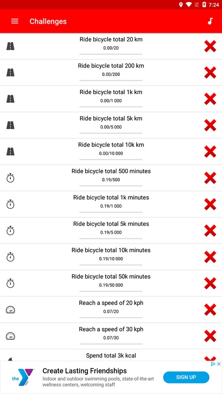Close the YMCA advertisement banner
222x394 pixels.
pos(219,364)
